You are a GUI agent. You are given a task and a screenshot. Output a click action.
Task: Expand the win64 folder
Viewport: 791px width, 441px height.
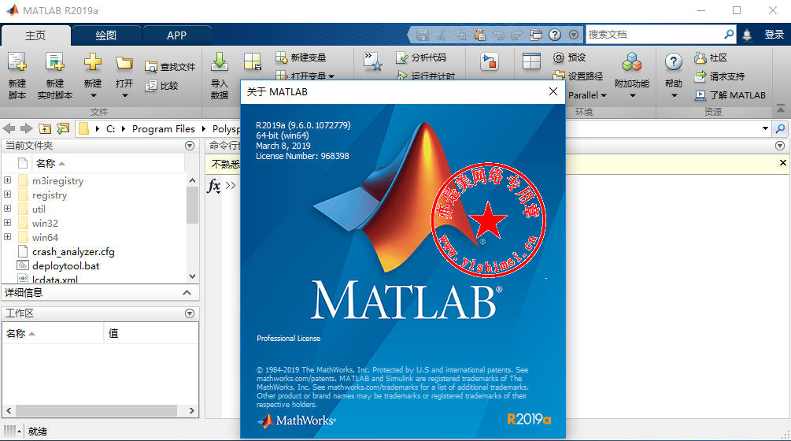(8, 237)
